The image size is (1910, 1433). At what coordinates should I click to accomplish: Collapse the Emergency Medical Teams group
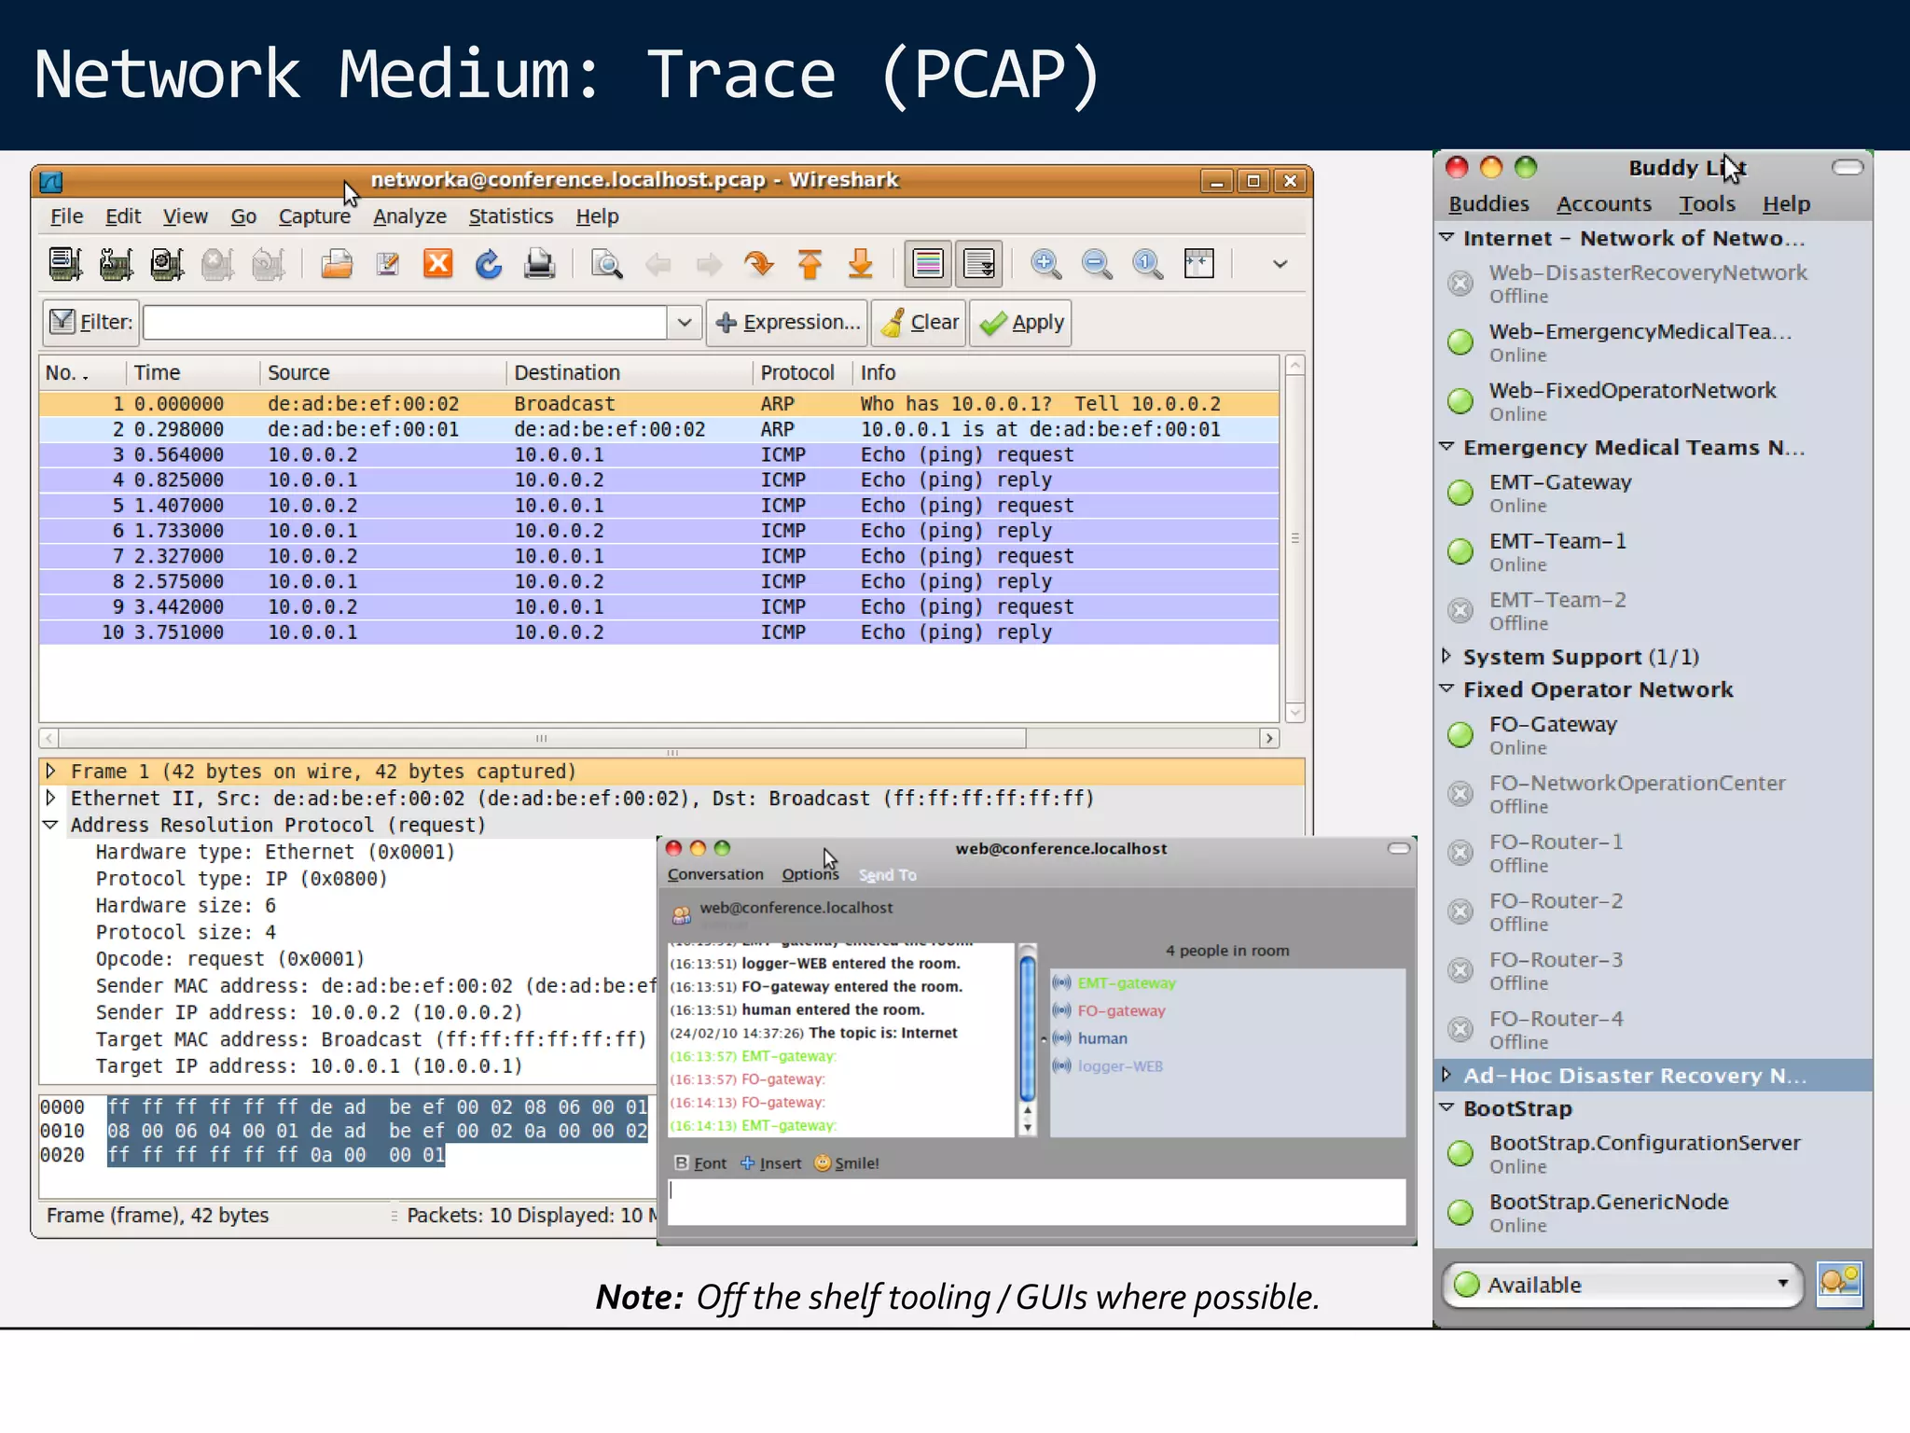coord(1446,447)
